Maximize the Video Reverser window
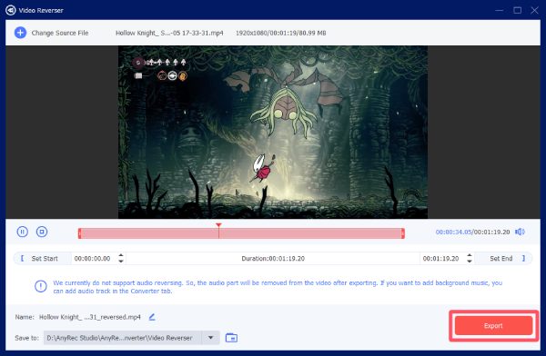 [x=518, y=10]
